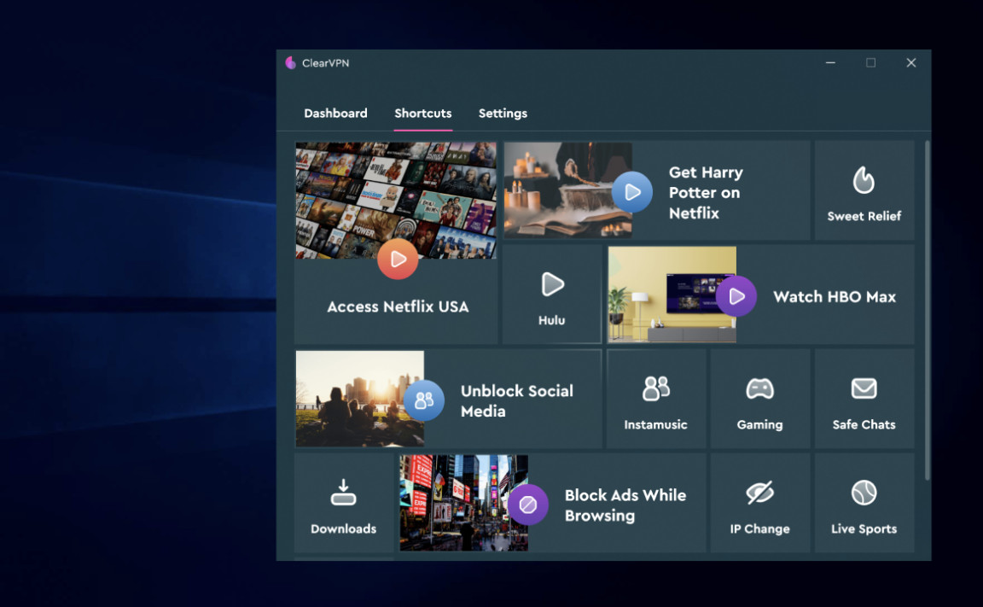Click the Live Sports text label
This screenshot has width=983, height=607.
(864, 528)
